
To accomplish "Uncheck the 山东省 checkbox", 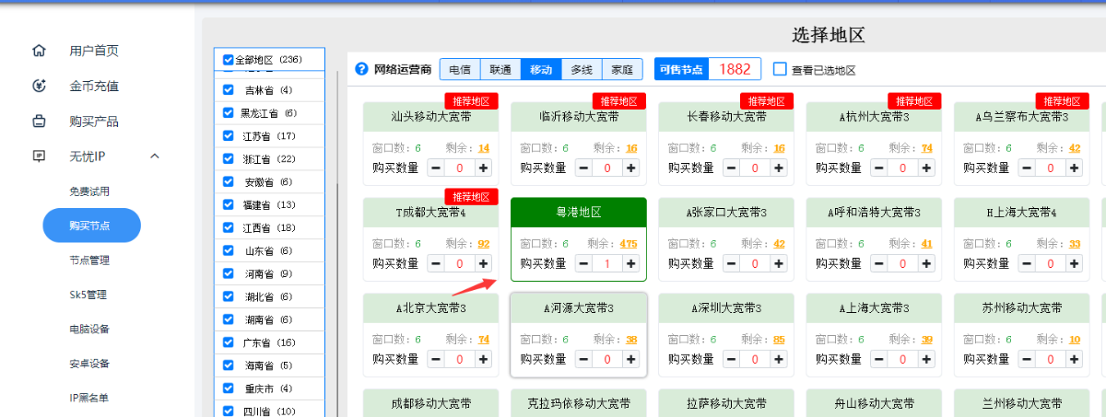I will 228,250.
